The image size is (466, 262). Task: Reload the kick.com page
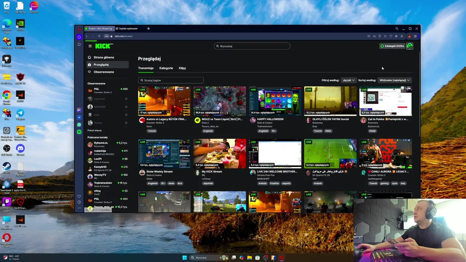pyautogui.click(x=99, y=36)
